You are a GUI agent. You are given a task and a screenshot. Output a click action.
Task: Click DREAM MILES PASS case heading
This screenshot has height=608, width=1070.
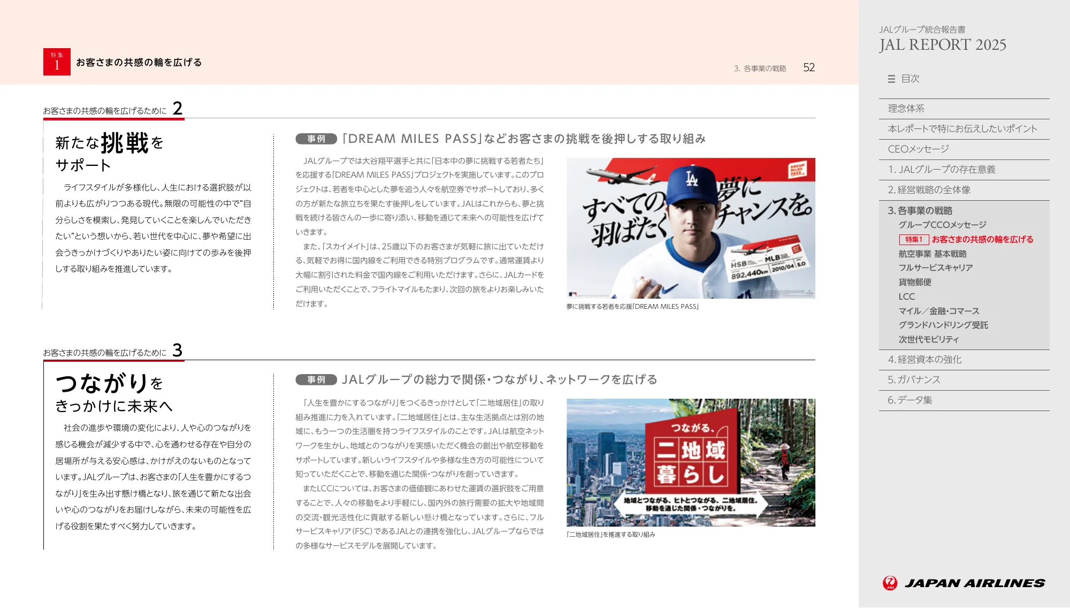(x=524, y=139)
